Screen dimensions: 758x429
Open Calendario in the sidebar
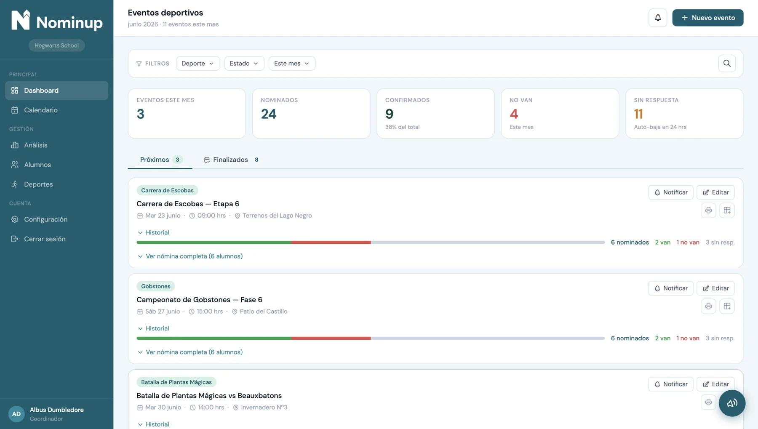coord(57,110)
